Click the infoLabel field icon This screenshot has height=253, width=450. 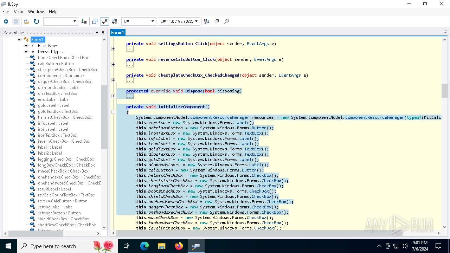pos(33,123)
